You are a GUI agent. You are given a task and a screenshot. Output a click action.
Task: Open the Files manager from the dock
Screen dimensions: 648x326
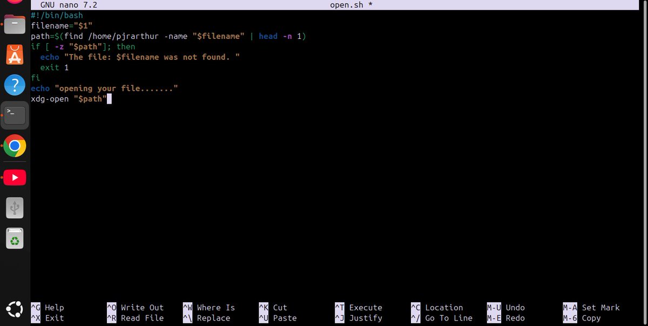click(15, 24)
